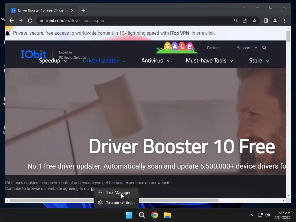
Task: Expand the Support dropdown
Action: 247,48
